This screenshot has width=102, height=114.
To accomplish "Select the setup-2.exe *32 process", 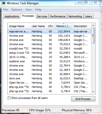I will (x=49, y=53).
